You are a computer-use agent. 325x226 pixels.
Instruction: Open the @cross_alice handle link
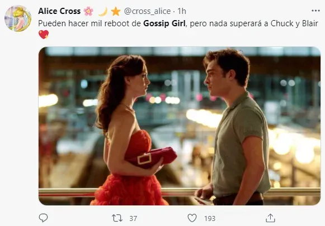pos(147,11)
